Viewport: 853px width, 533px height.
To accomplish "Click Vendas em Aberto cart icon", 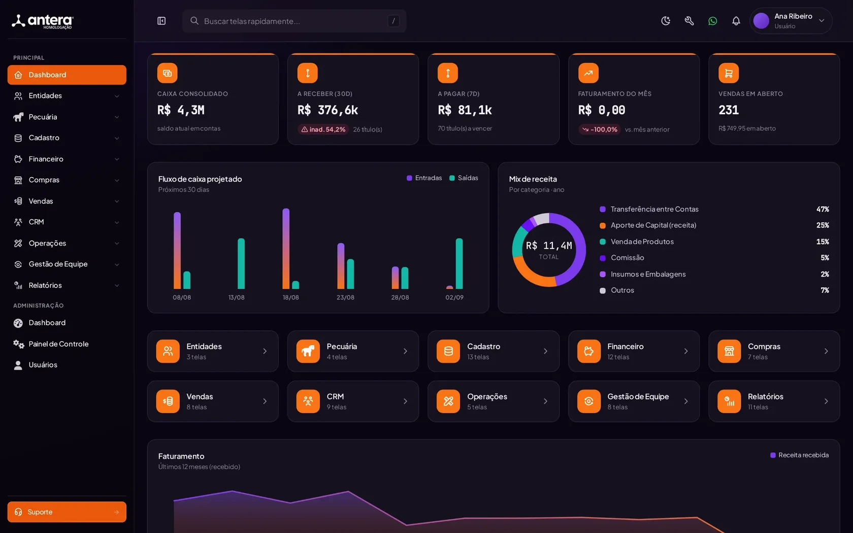I will point(729,73).
